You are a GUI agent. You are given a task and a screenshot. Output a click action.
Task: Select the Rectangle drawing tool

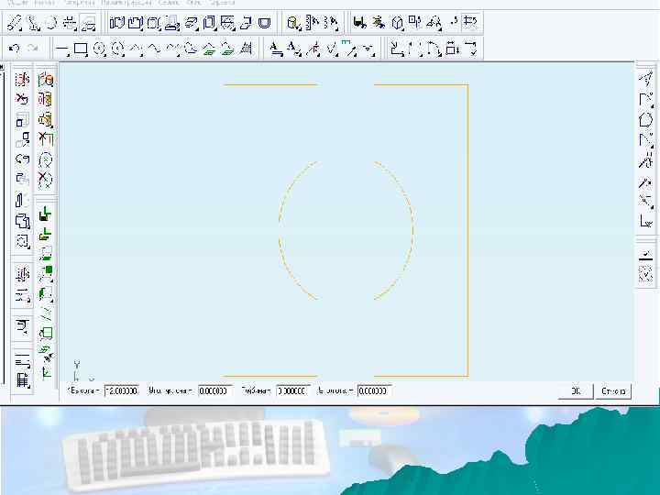[x=81, y=49]
